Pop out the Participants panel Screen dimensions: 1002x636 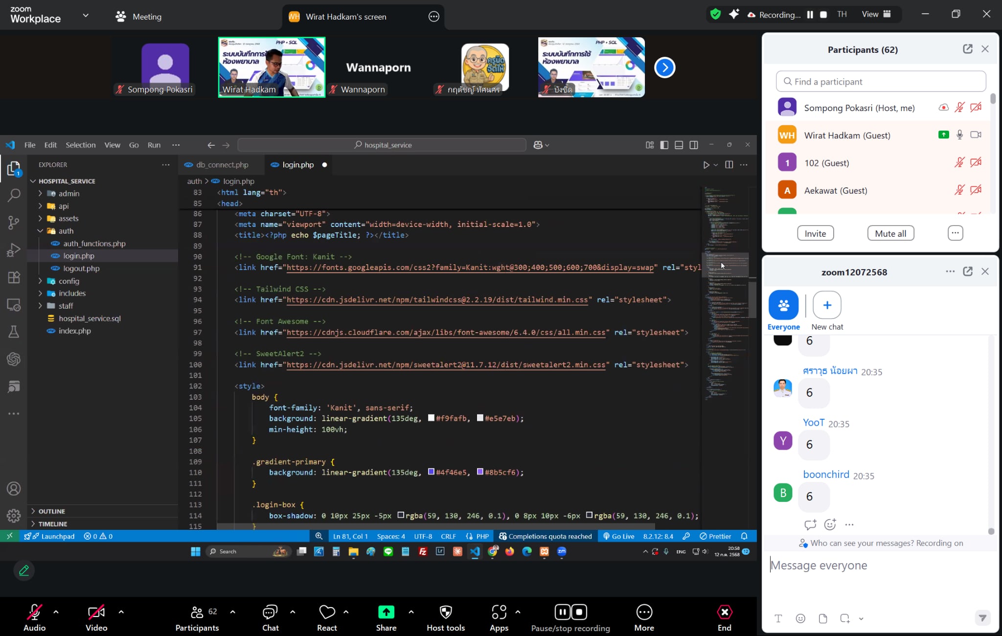[967, 49]
